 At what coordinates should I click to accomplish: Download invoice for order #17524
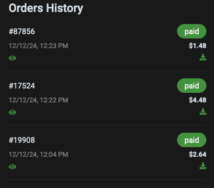203,112
